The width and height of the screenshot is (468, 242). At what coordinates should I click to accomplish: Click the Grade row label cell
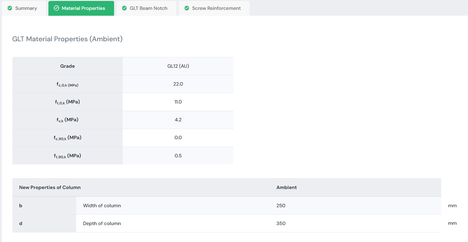[x=68, y=66]
